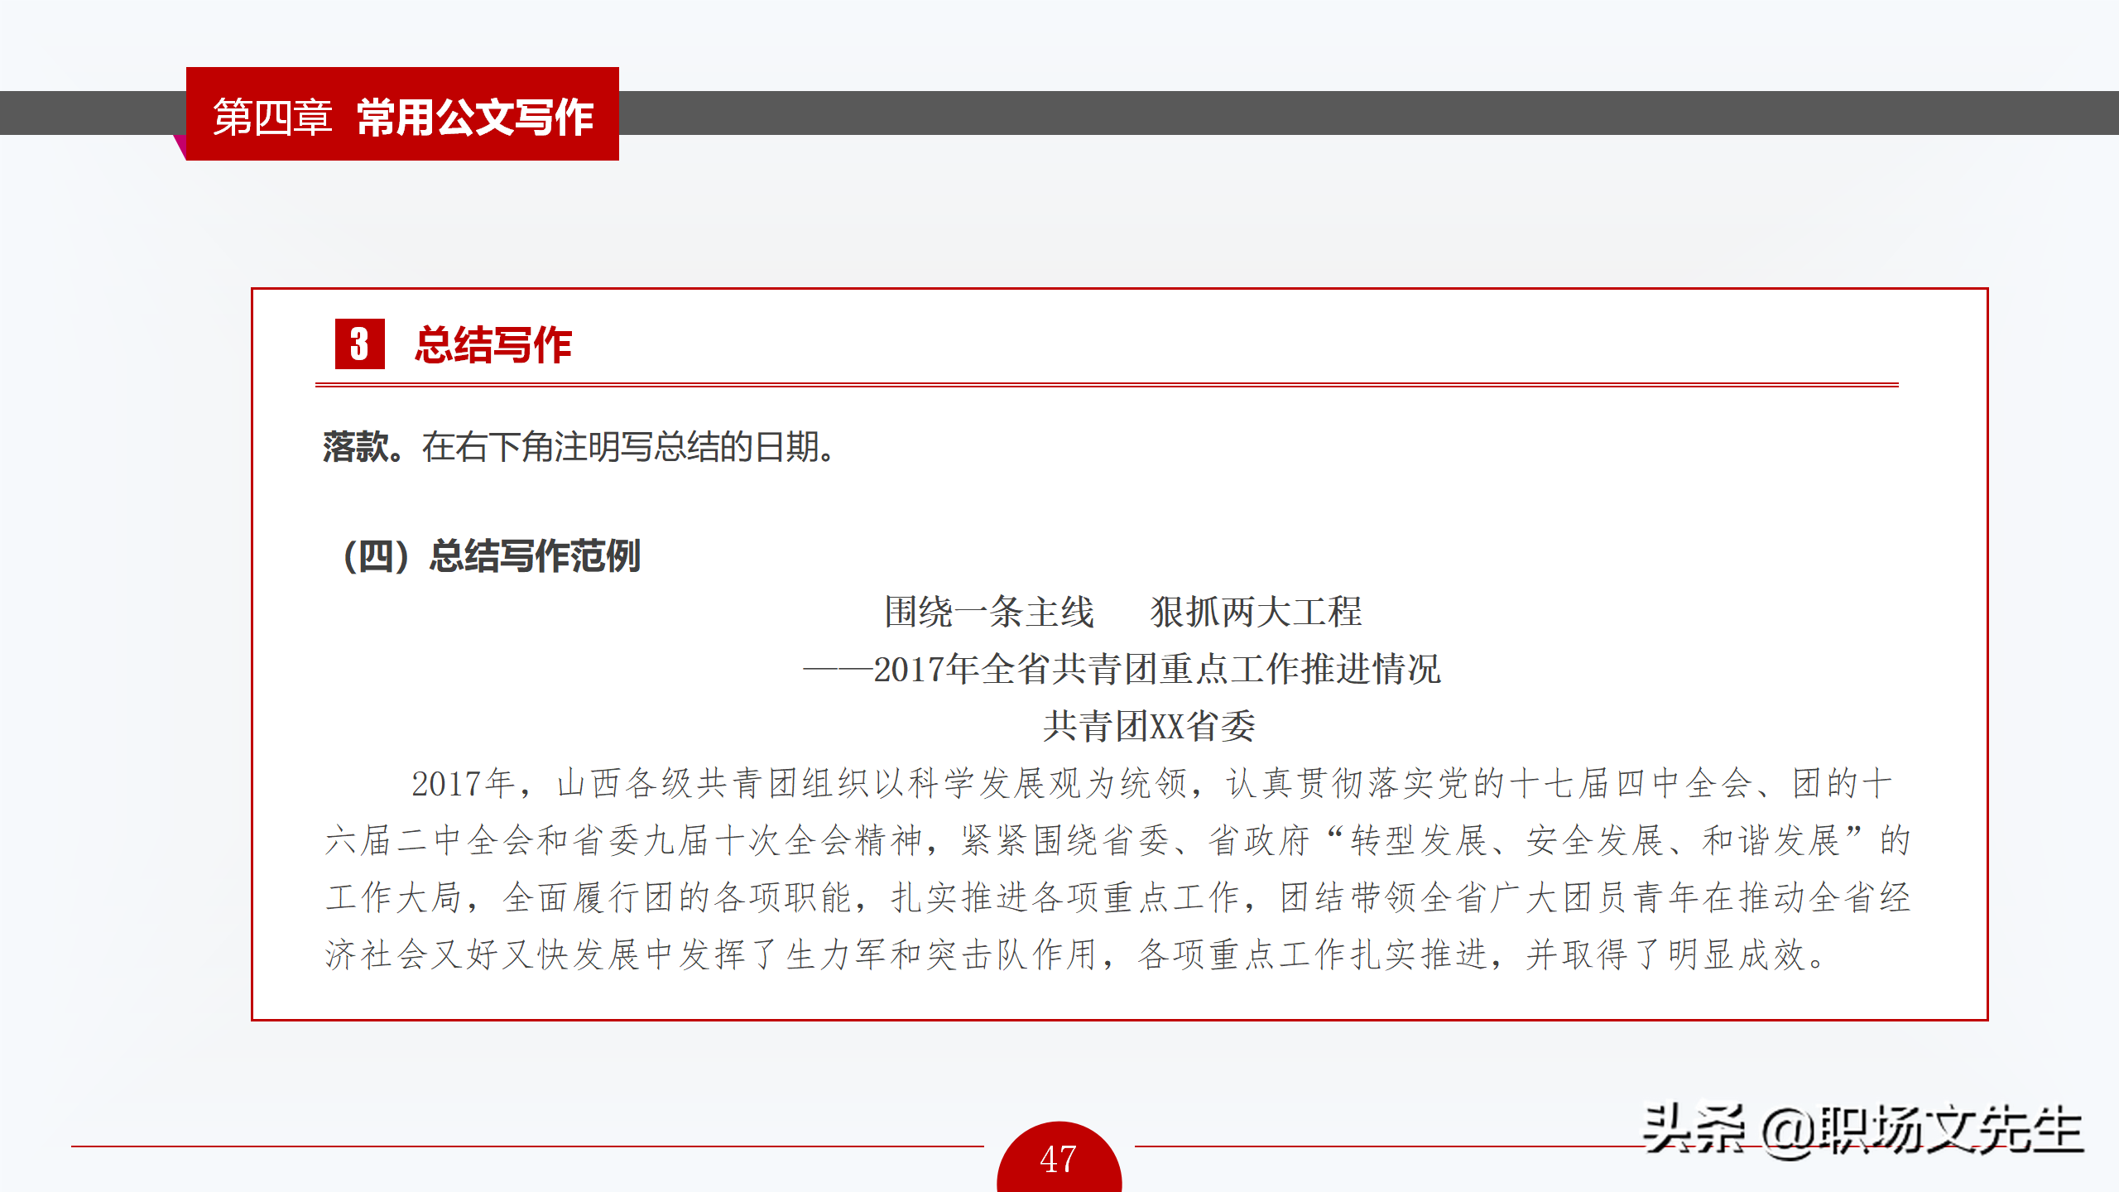
Task: Click the red double line under 总结写作
Action: pos(1106,385)
